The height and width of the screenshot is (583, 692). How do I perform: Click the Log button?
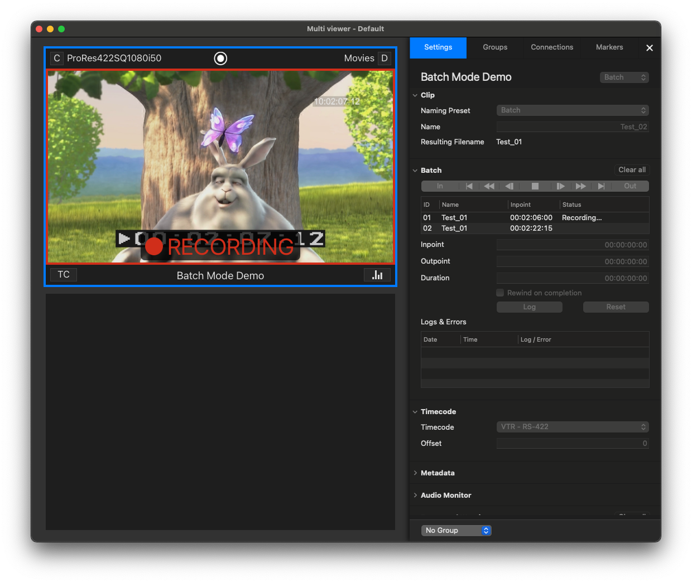[x=530, y=307]
